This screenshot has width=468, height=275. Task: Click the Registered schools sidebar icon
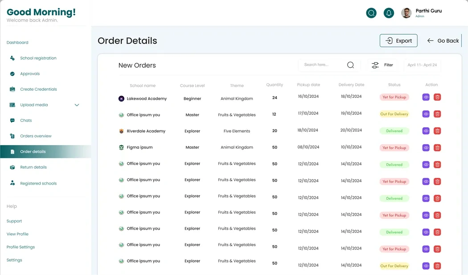click(12, 183)
